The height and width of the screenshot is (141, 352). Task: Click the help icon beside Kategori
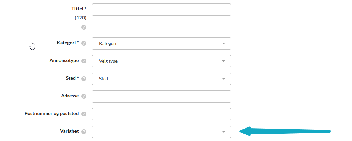pyautogui.click(x=84, y=43)
